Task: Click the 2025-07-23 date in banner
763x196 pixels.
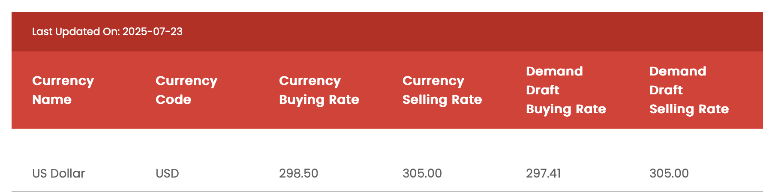Action: click(153, 32)
